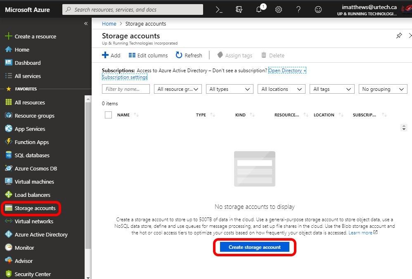Click the sidebar vertical scrollbar
This screenshot has width=412, height=279.
(88, 173)
